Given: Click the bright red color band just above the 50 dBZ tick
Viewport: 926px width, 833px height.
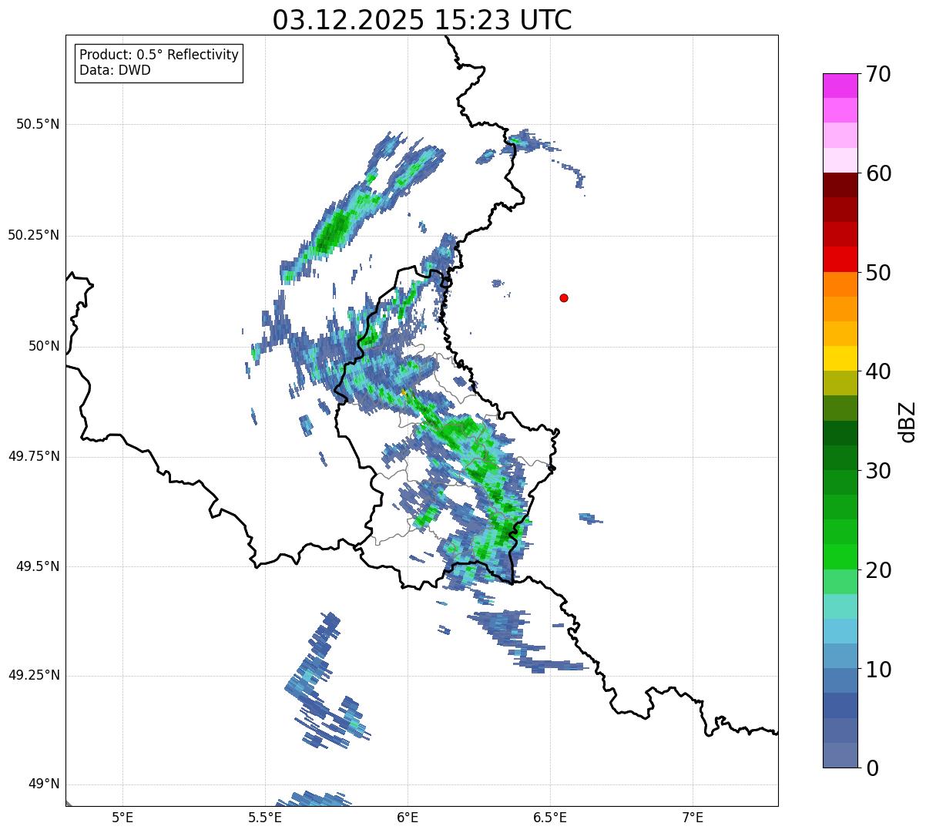Looking at the screenshot, I should coord(840,259).
